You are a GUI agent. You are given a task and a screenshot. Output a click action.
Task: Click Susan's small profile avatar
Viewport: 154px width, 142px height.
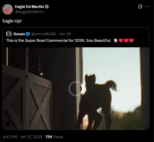coord(9,34)
